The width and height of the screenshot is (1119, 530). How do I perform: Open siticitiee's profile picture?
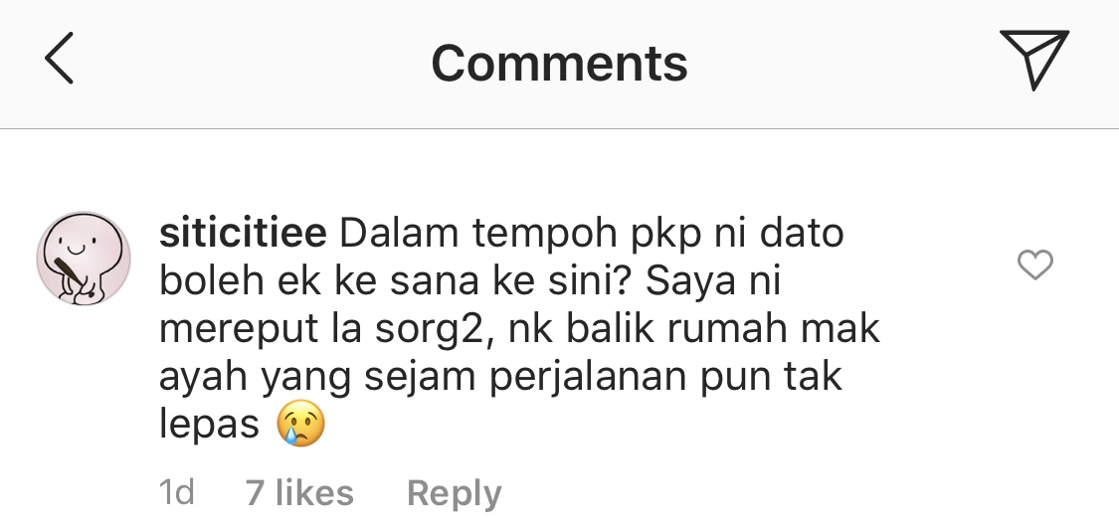click(84, 259)
